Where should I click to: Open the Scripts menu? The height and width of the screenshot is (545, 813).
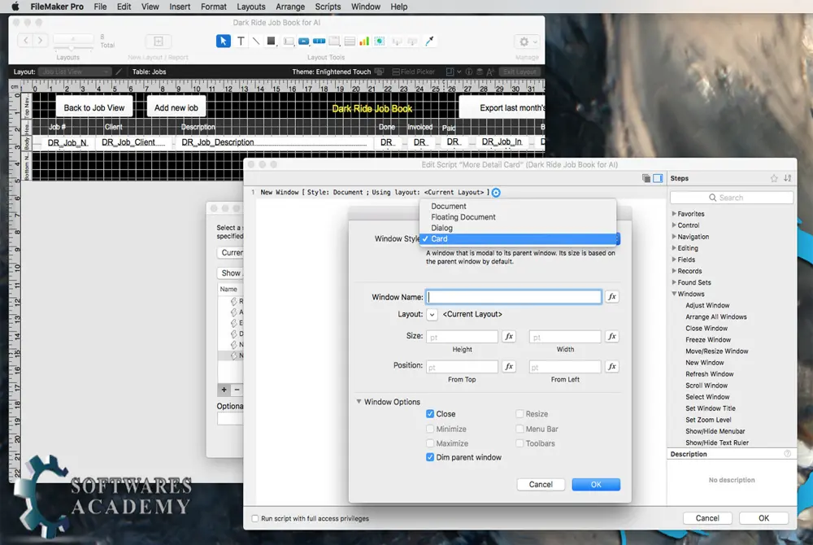[x=328, y=7]
